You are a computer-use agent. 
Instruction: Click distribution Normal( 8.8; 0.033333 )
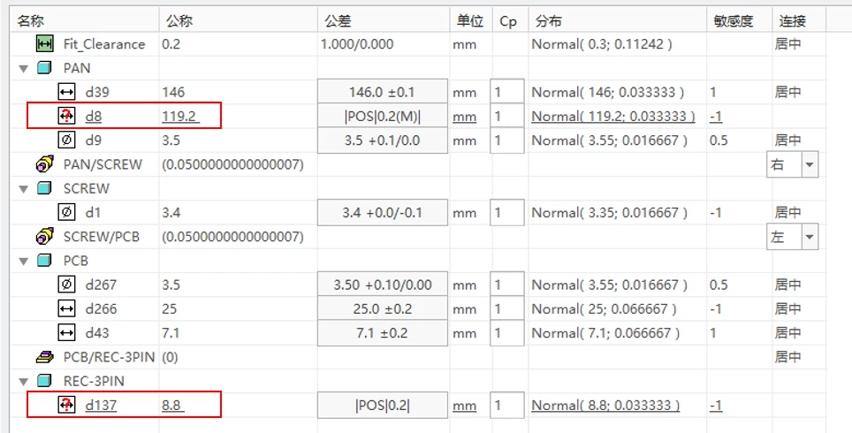pos(605,406)
